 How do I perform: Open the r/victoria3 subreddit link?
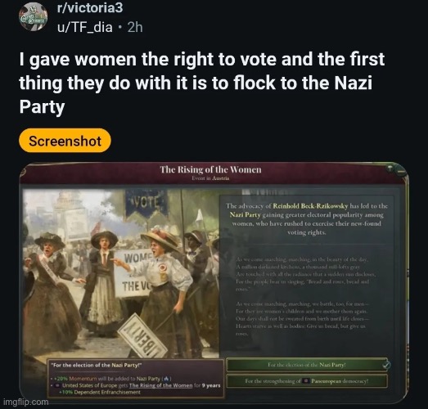(90, 8)
